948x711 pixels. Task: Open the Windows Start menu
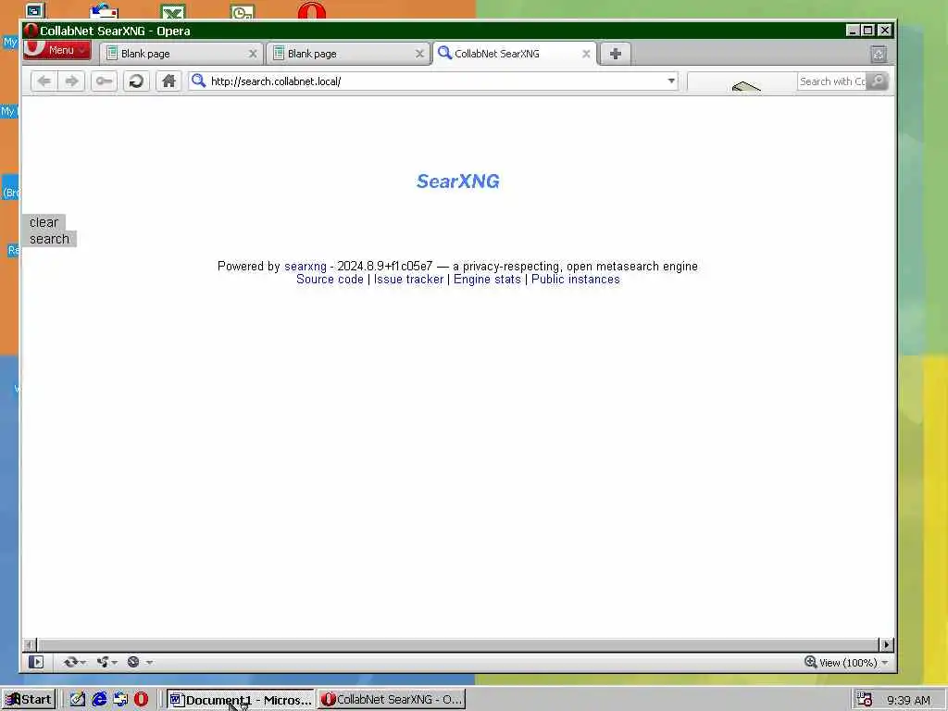click(x=29, y=700)
